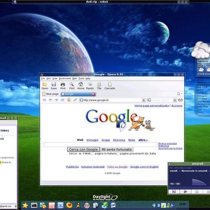Click the network computers icon in dock

(104, 205)
